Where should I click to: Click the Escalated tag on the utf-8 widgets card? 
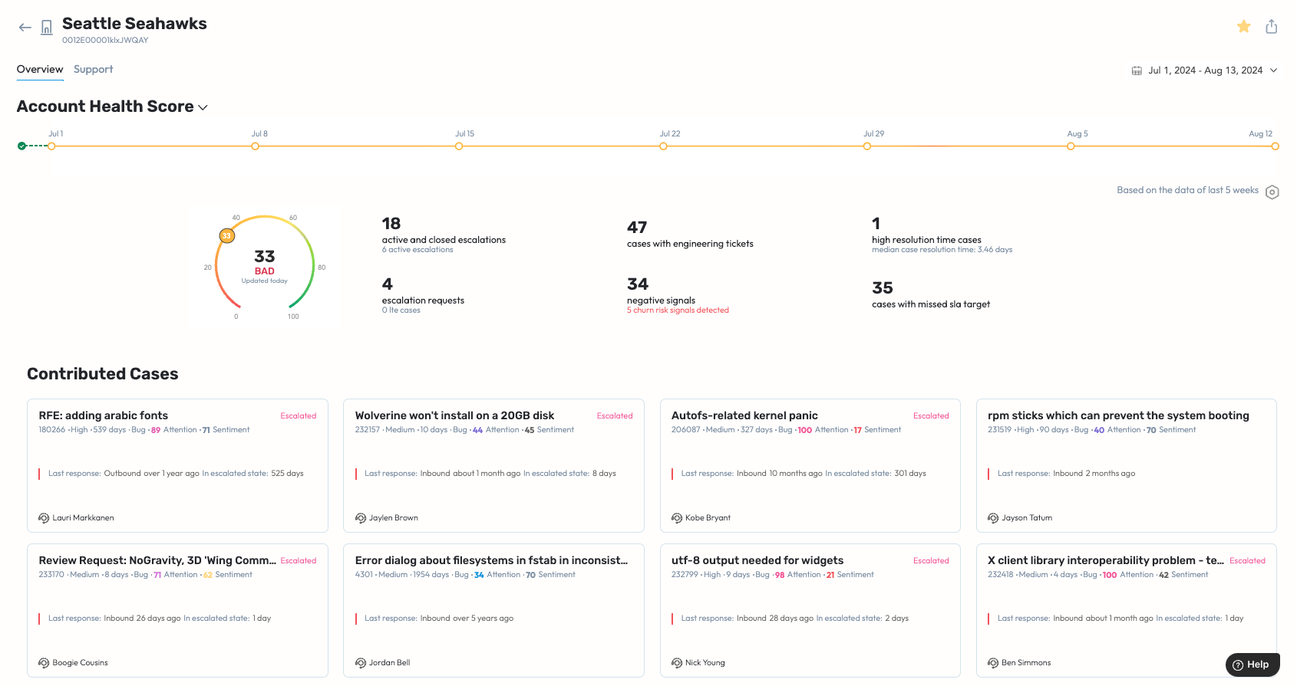tap(931, 561)
